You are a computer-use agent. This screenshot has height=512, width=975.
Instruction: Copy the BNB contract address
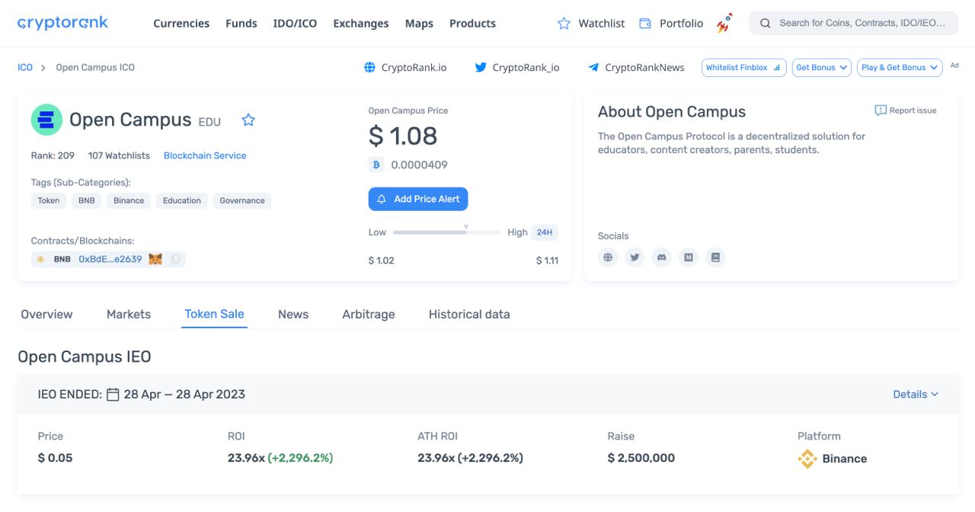coord(175,259)
